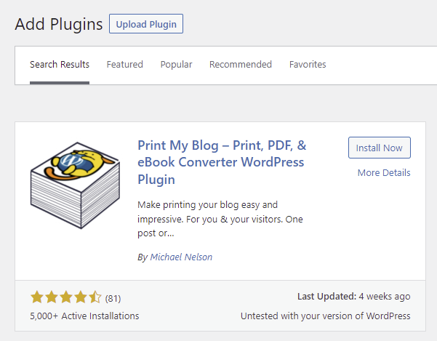Open the Favorites tab
The height and width of the screenshot is (341, 437).
click(x=308, y=65)
